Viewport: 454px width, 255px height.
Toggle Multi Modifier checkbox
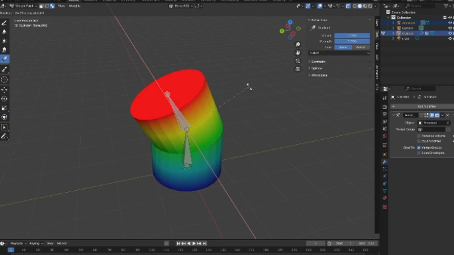pyautogui.click(x=419, y=141)
